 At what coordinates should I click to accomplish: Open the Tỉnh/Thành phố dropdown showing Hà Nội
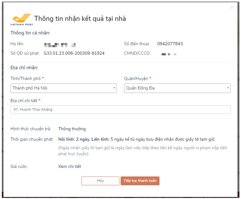[63, 88]
